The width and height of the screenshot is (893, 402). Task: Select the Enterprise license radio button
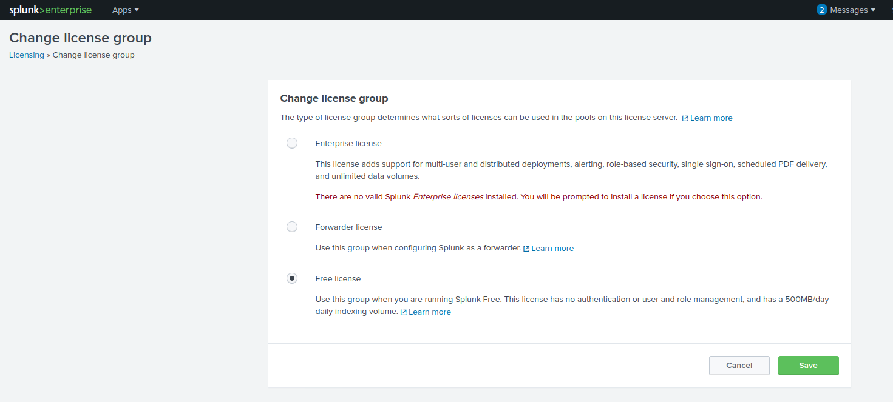292,143
